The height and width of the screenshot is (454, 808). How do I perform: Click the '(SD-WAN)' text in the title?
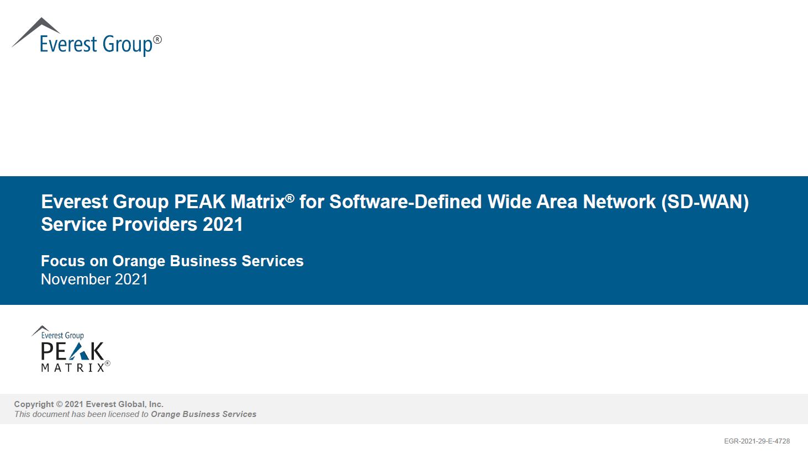705,202
